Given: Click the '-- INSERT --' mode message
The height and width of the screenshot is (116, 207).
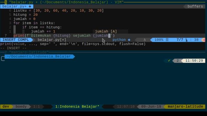Looking at the screenshot, I should (13, 48).
